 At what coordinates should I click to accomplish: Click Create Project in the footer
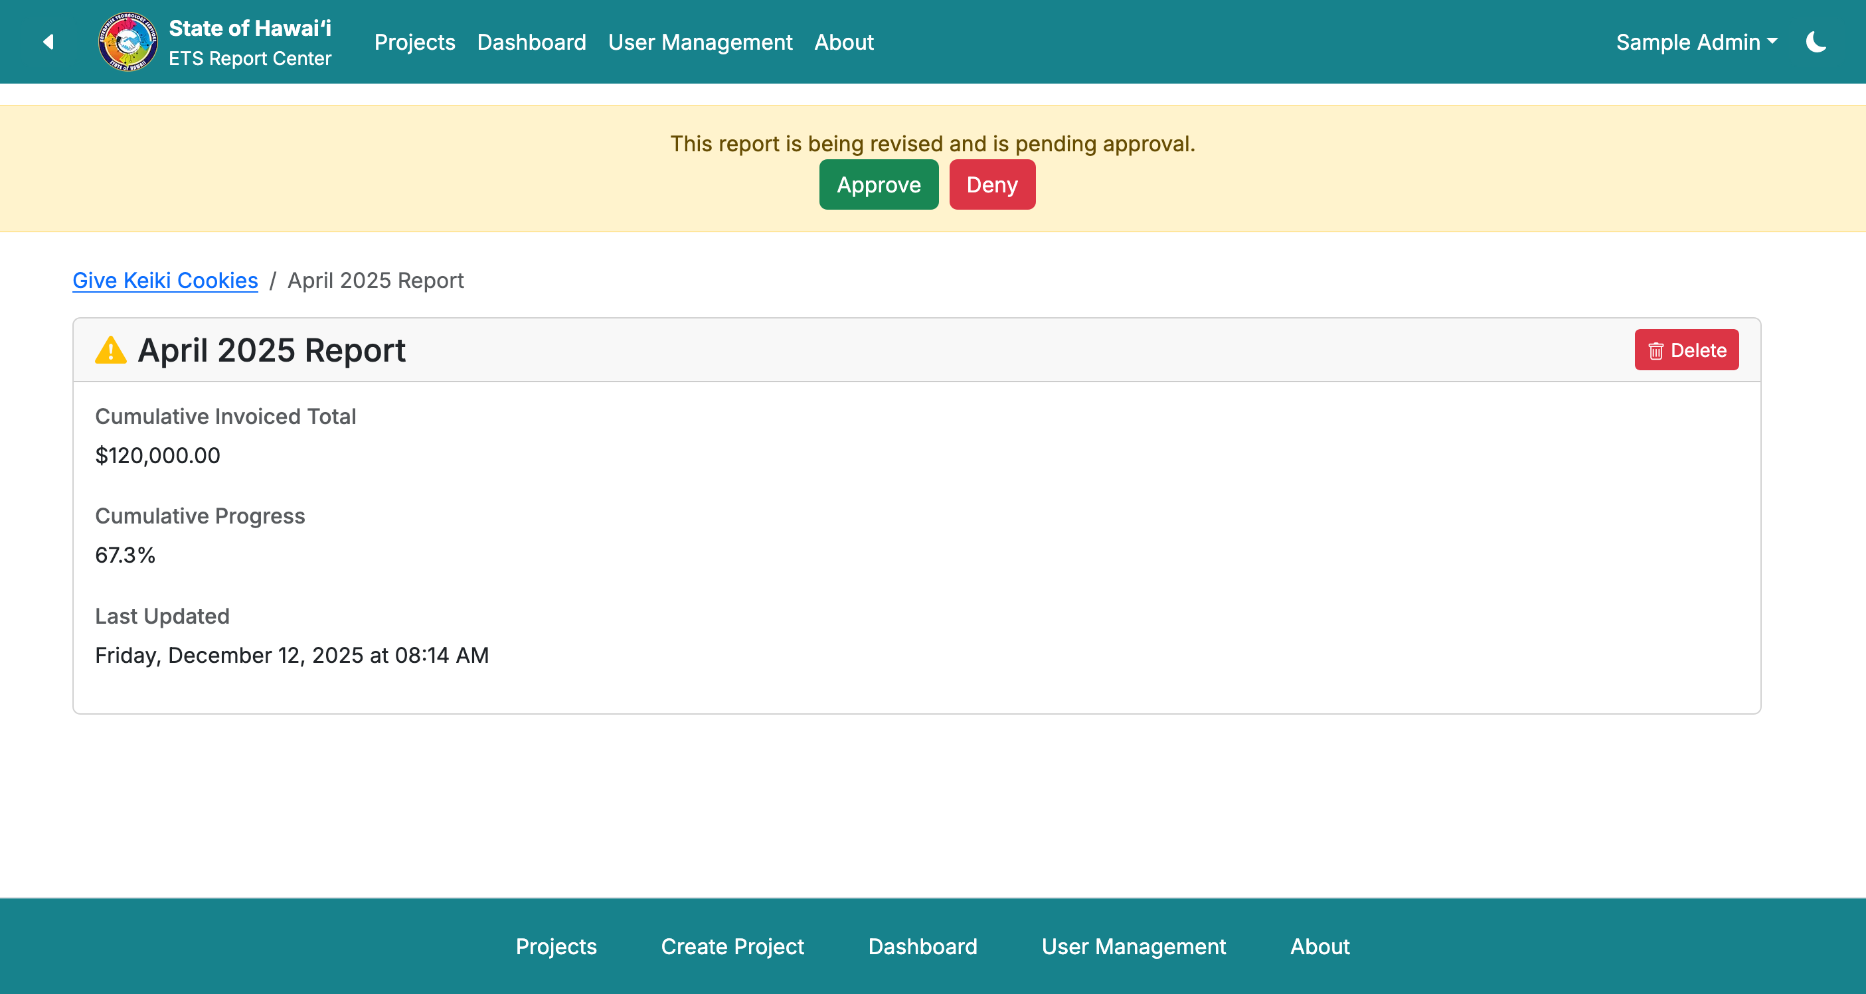pos(732,946)
